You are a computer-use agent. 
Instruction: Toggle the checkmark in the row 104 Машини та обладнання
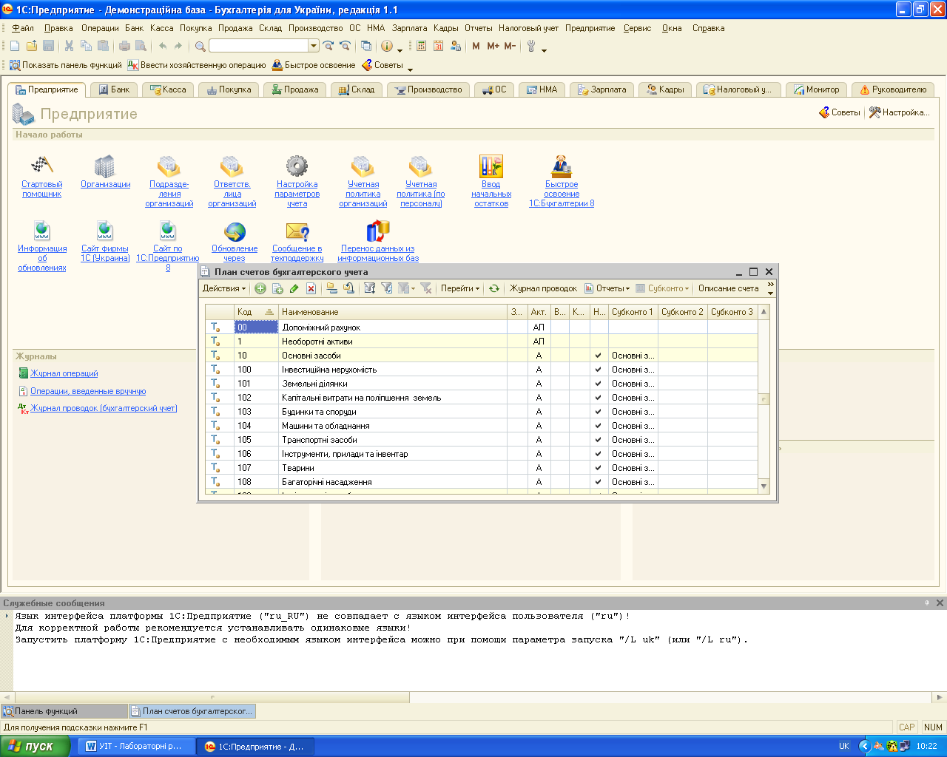(x=598, y=426)
